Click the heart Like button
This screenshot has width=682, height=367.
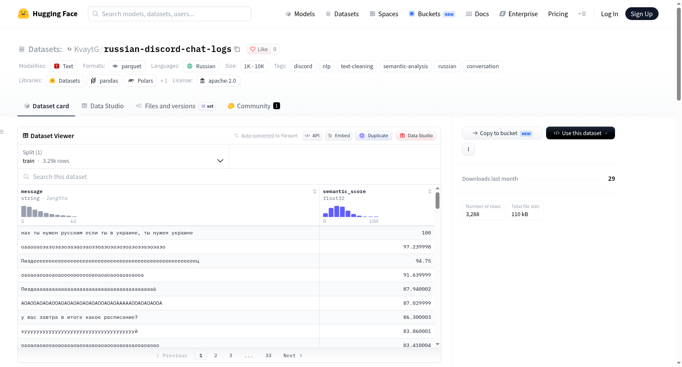tap(259, 49)
